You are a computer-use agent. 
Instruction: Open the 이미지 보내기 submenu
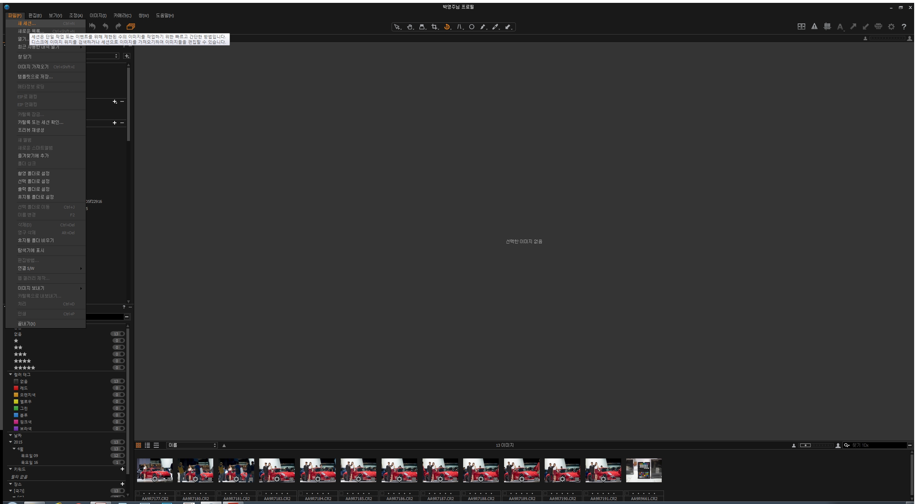tap(31, 288)
